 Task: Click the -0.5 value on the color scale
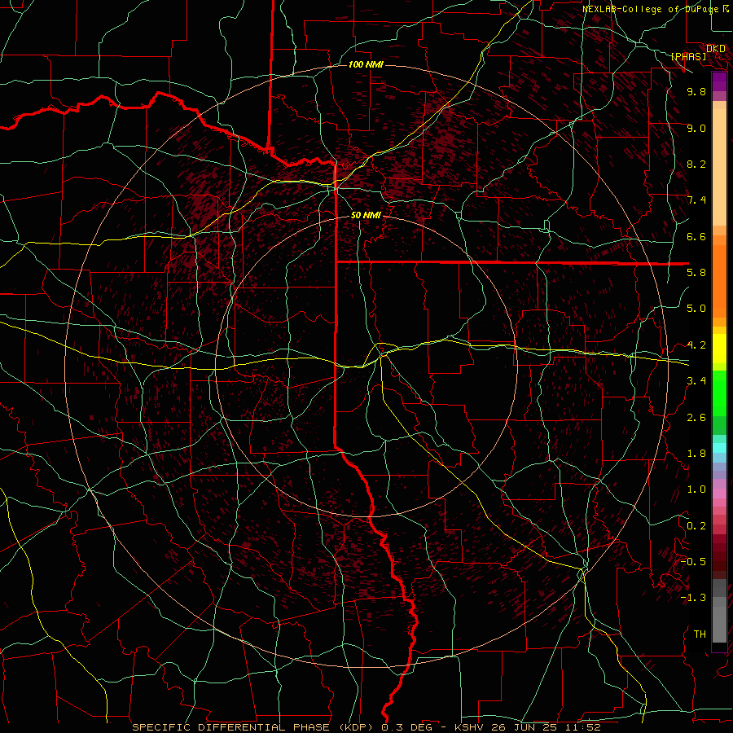pos(693,562)
